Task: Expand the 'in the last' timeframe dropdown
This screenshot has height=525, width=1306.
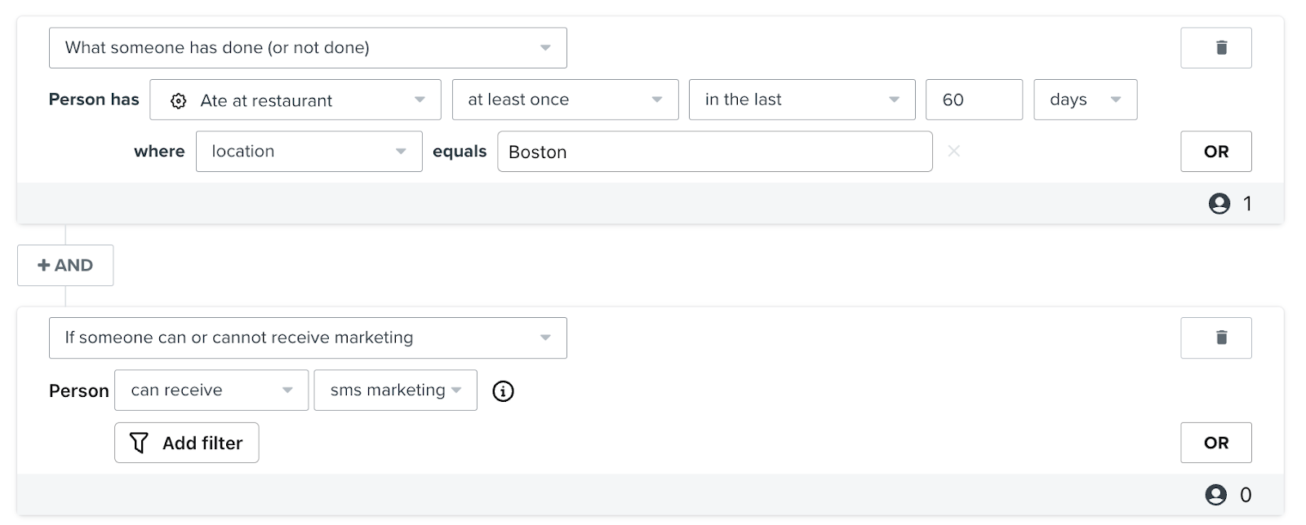Action: (x=802, y=99)
